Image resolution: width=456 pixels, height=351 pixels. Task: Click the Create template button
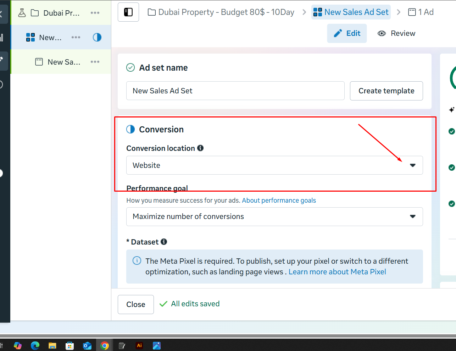pos(386,91)
